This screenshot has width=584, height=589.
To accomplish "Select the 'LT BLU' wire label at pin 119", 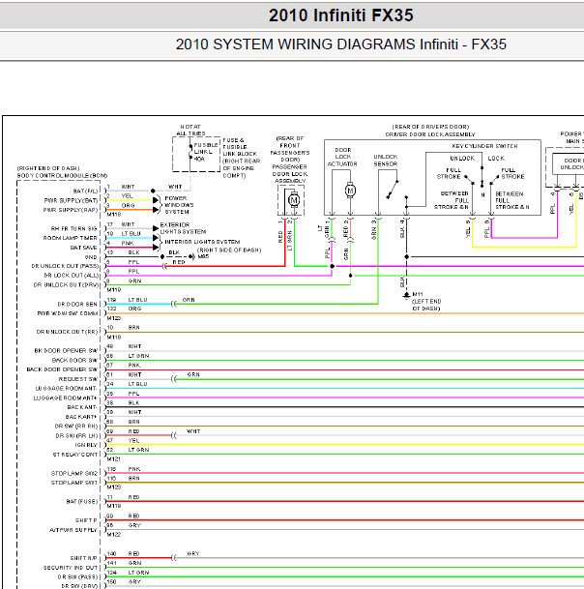I will (x=137, y=300).
